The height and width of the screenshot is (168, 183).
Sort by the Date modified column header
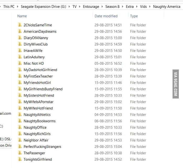106,16
